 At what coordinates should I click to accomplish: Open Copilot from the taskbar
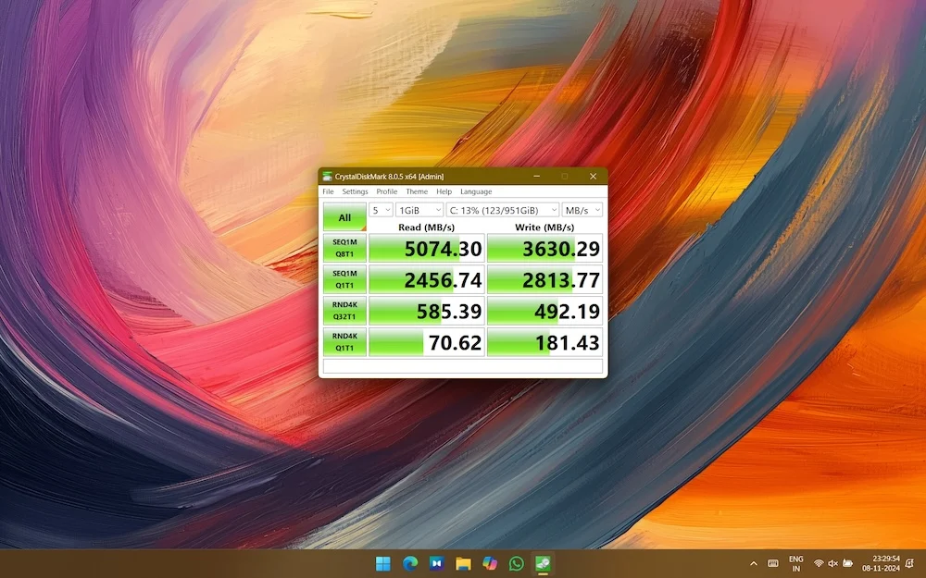coord(490,563)
